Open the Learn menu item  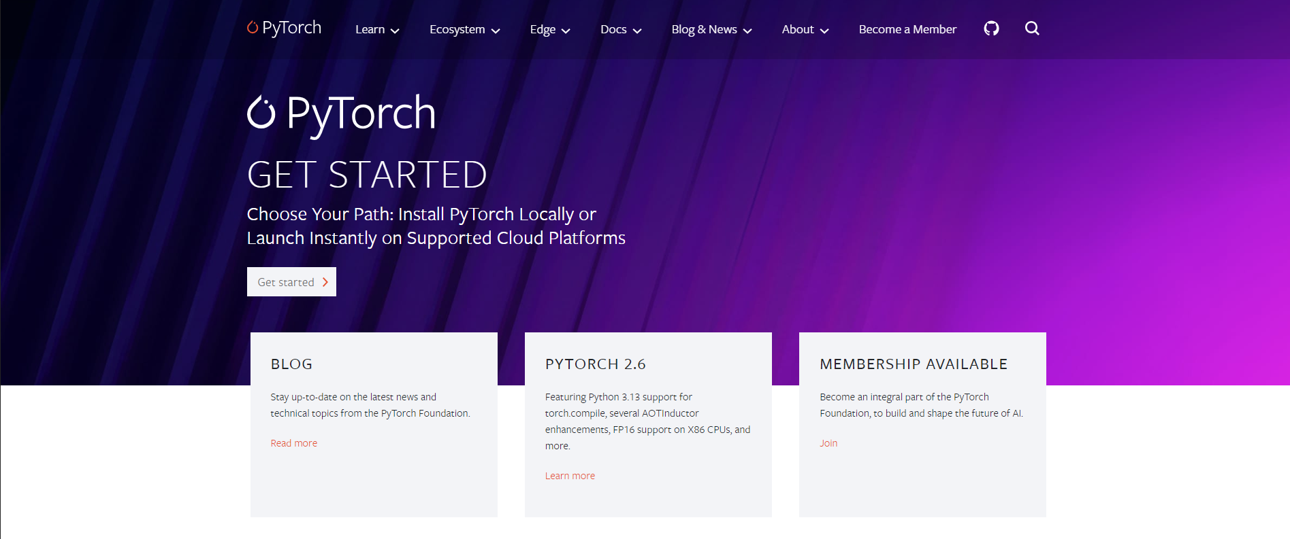(x=370, y=29)
